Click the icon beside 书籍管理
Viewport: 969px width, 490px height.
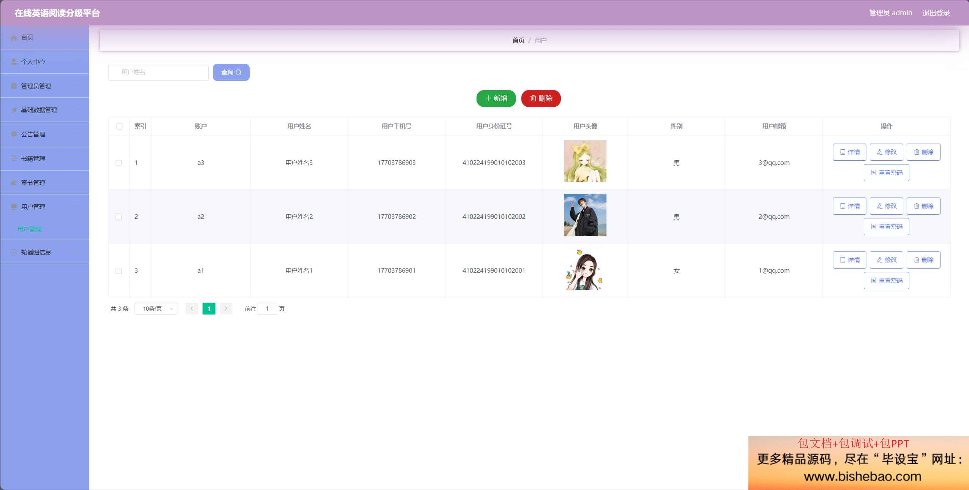[x=14, y=158]
